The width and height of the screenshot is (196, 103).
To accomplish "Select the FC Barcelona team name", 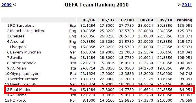I will click(22, 26).
